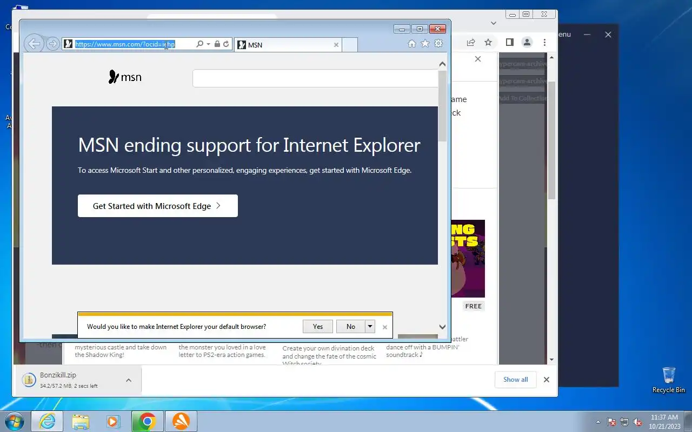Click the search magnifier in IE address bar

click(x=200, y=44)
